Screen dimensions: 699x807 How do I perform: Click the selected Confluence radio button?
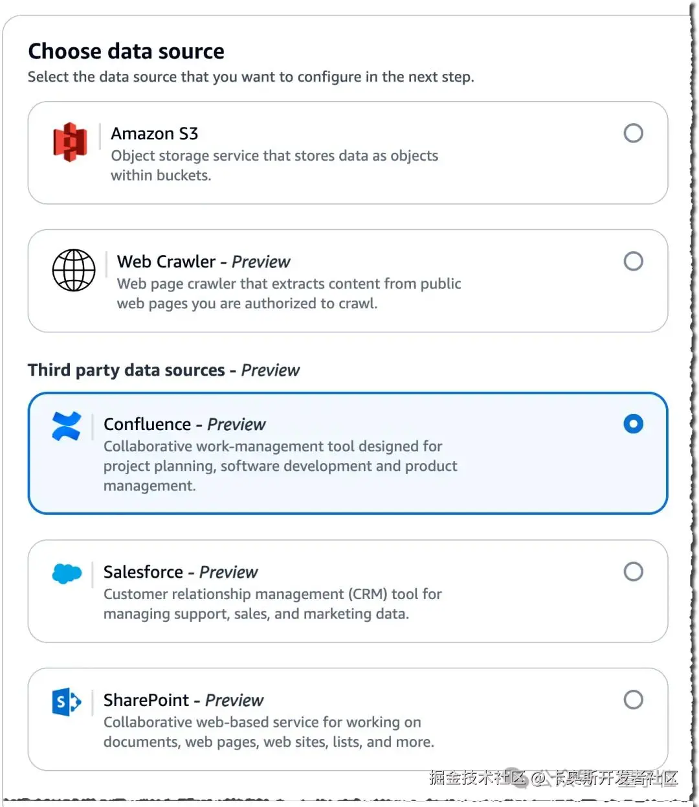[x=633, y=424]
